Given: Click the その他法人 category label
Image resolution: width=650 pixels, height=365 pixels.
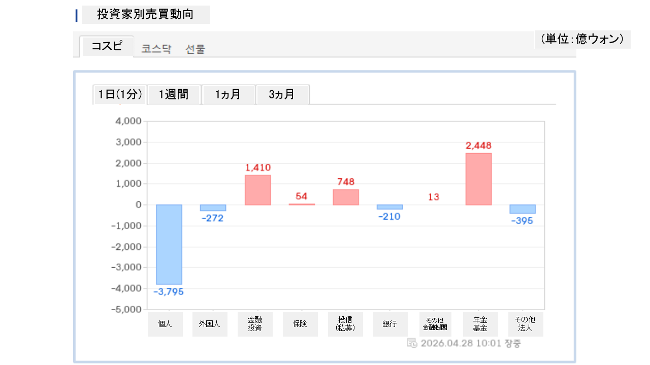Looking at the screenshot, I should pos(525,324).
